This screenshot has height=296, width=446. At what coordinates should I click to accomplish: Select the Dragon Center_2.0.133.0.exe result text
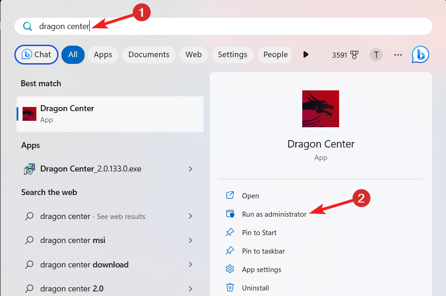tap(91, 169)
